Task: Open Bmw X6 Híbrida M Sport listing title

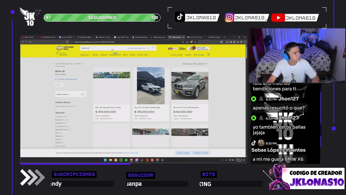Action: 108,108
